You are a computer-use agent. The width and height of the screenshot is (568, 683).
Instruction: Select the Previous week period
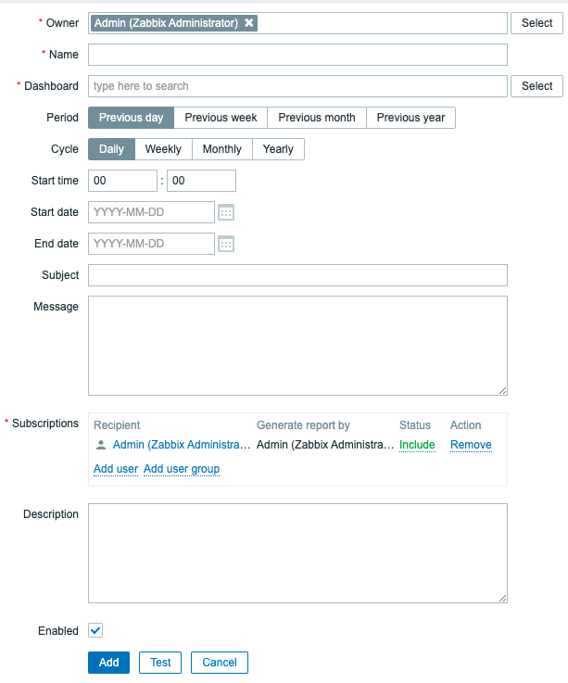221,118
